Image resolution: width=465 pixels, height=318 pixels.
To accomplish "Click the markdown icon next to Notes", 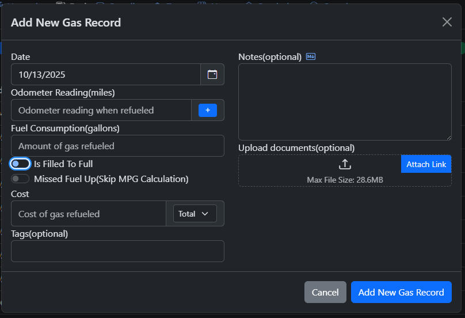I will point(311,56).
